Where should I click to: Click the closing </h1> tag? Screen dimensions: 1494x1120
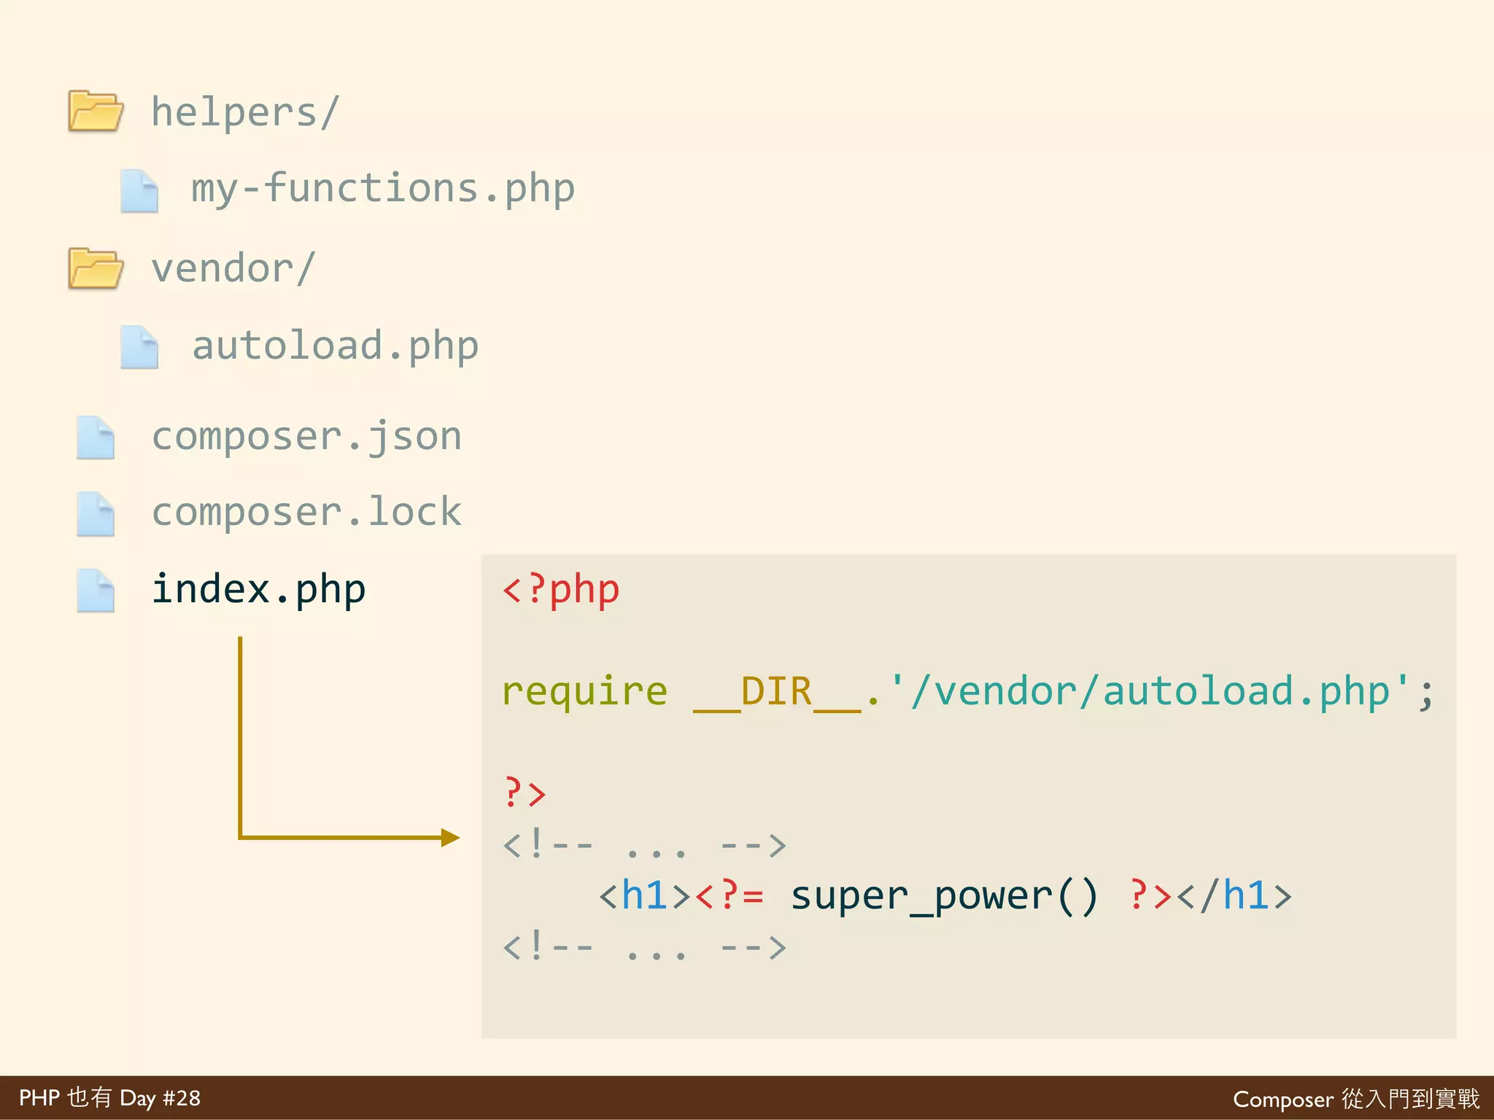click(x=1234, y=895)
